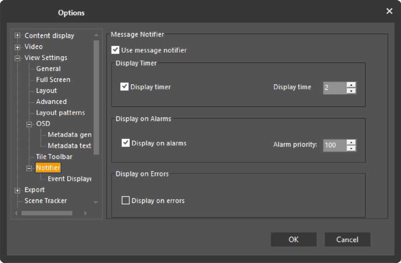Uncheck Use message notifier checkbox

[116, 50]
